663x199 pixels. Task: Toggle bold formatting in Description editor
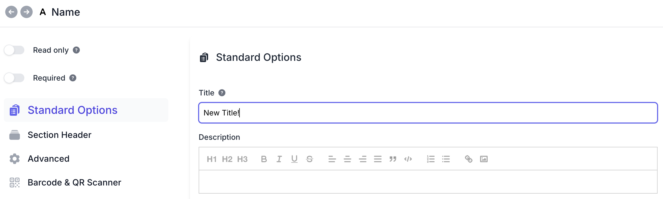pos(264,159)
